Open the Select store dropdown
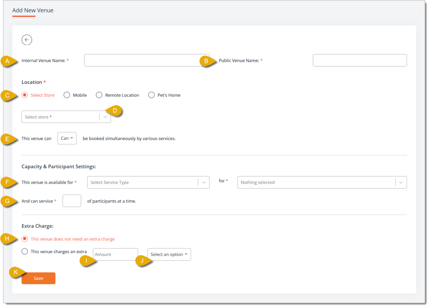The width and height of the screenshot is (429, 307). (66, 117)
